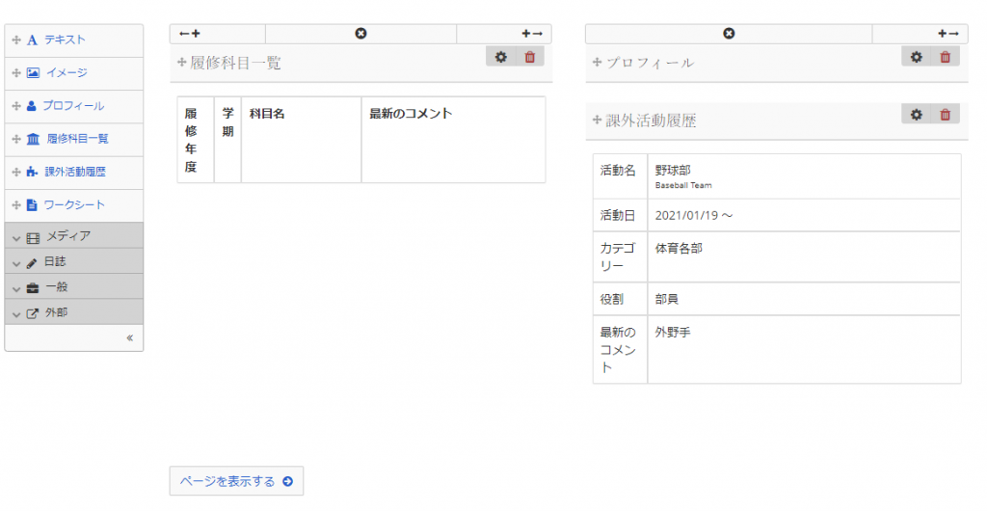987x511 pixels.
Task: Delete the 課外活動履歴 block
Action: click(x=945, y=115)
